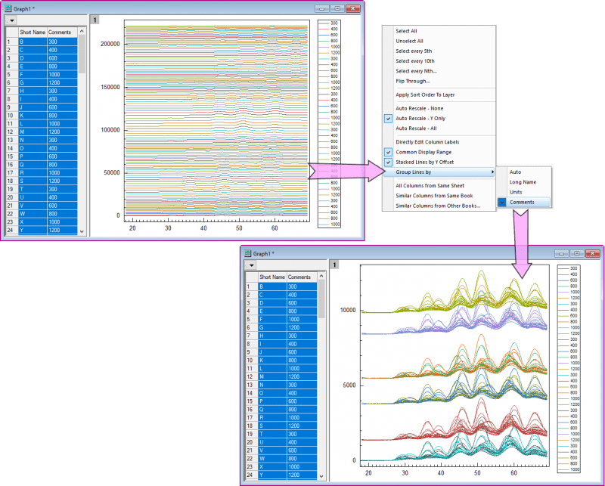The image size is (605, 486).
Task: Select Units grouping option
Action: [516, 192]
